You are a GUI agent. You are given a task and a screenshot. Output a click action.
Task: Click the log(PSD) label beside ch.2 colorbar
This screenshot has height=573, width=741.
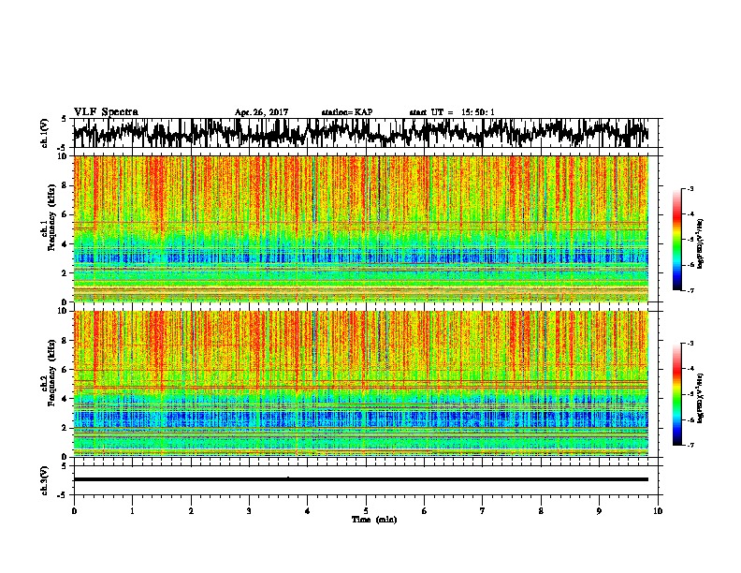point(701,398)
